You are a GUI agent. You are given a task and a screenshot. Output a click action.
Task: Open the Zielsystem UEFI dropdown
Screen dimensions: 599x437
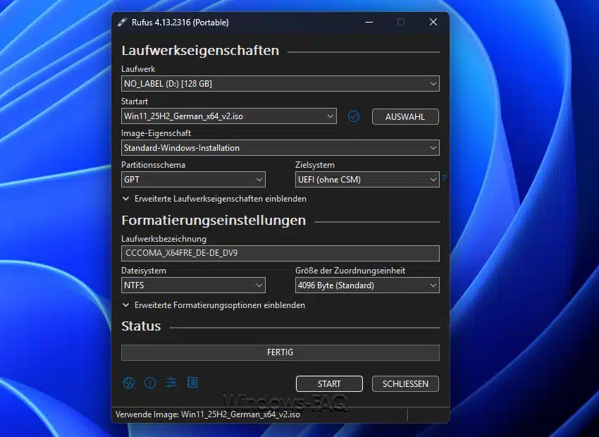(x=366, y=180)
